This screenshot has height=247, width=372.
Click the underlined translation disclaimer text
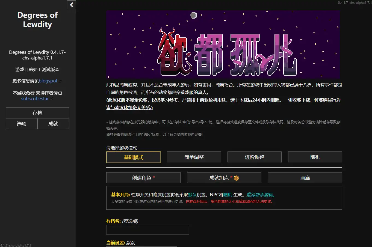click(223, 104)
